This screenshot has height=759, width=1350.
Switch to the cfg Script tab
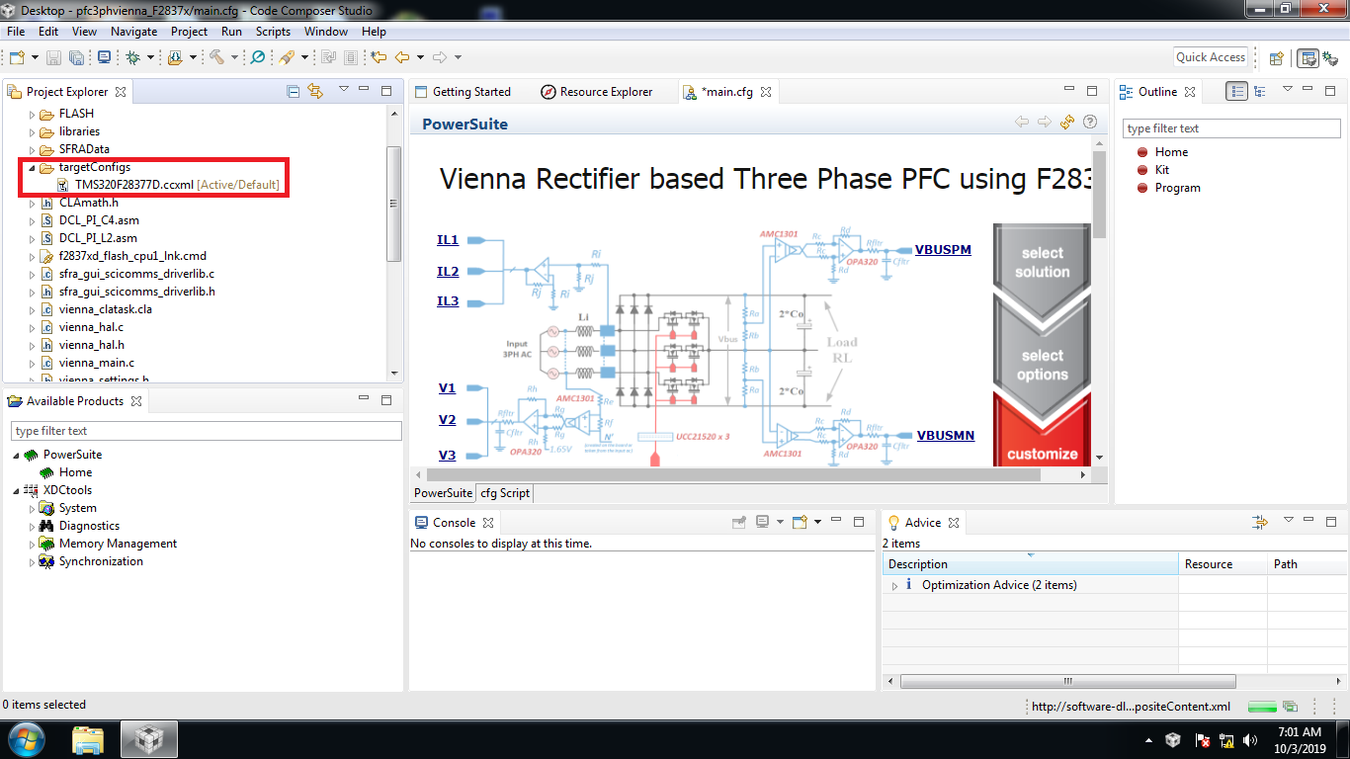pyautogui.click(x=505, y=492)
